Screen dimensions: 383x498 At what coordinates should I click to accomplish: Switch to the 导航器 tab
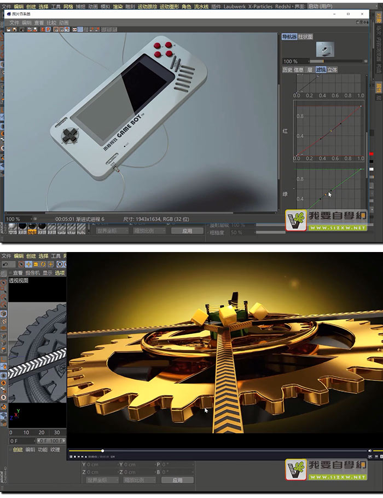click(289, 37)
